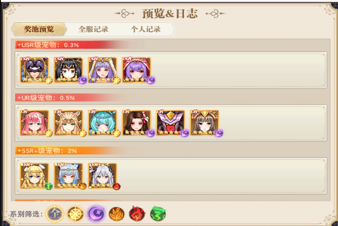This screenshot has height=226, width=338.
Task: Switch to the 全服记录 tab
Action: [x=93, y=29]
